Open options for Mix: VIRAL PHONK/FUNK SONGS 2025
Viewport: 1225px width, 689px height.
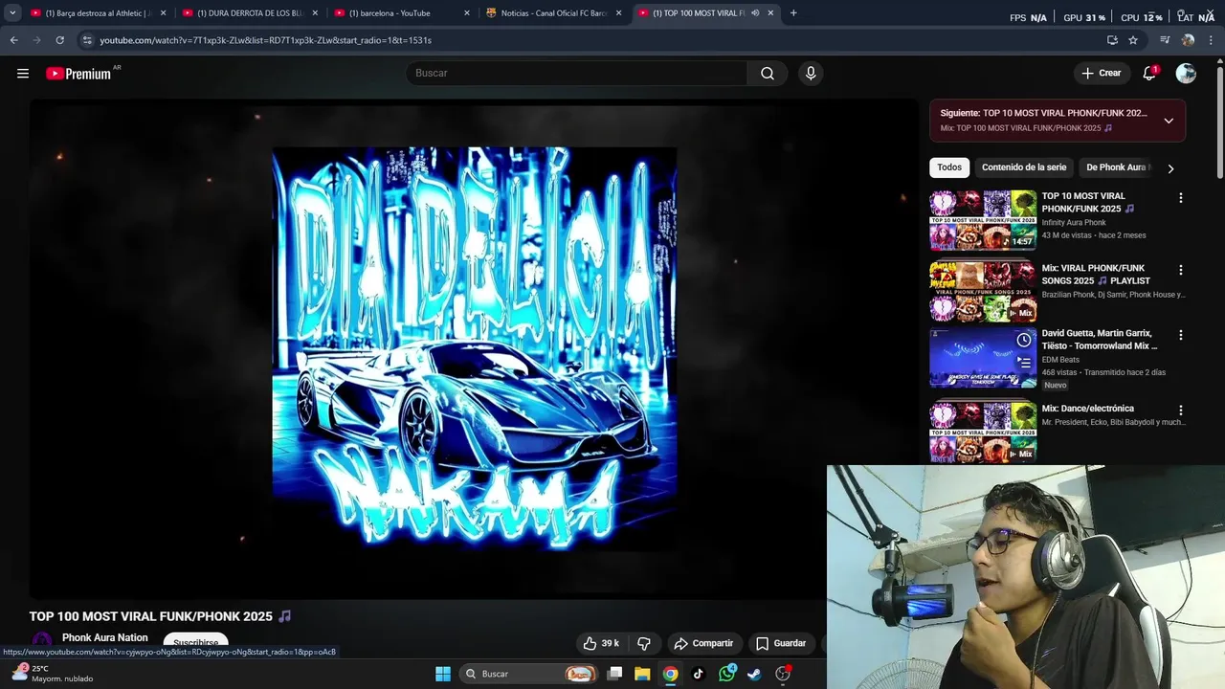(1180, 270)
